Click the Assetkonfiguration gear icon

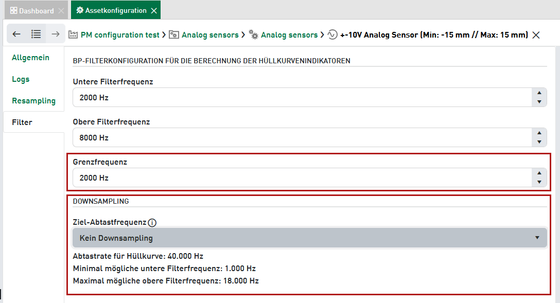pyautogui.click(x=80, y=10)
